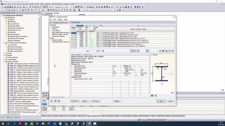The height and width of the screenshot is (126, 225).
Task: Switch to Display tab in Project Navigator
Action: point(10,118)
